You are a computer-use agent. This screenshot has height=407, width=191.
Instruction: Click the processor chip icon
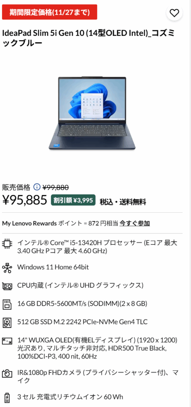pyautogui.click(x=7, y=244)
